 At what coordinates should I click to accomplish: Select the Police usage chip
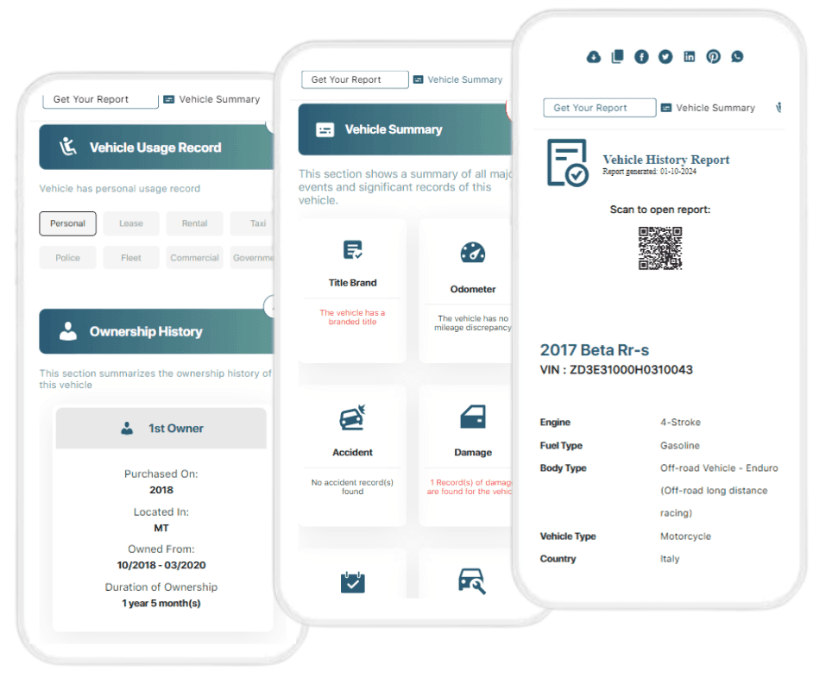pyautogui.click(x=67, y=258)
